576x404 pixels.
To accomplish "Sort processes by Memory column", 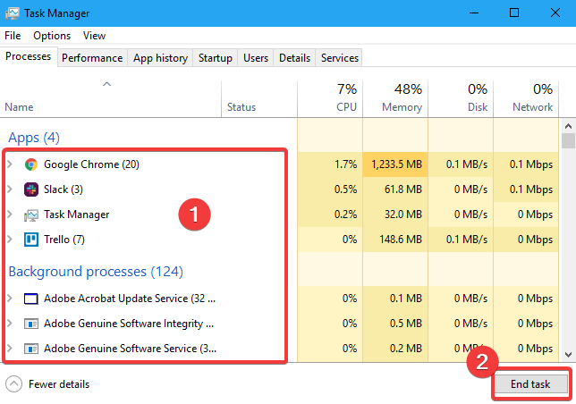I will pyautogui.click(x=395, y=98).
